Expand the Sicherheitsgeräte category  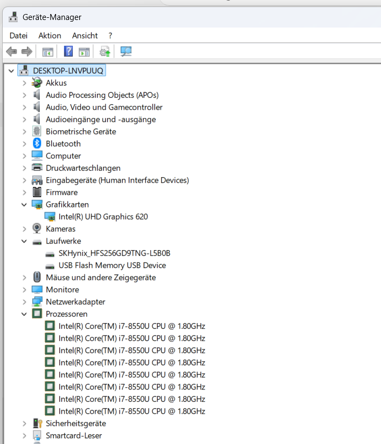pos(24,423)
